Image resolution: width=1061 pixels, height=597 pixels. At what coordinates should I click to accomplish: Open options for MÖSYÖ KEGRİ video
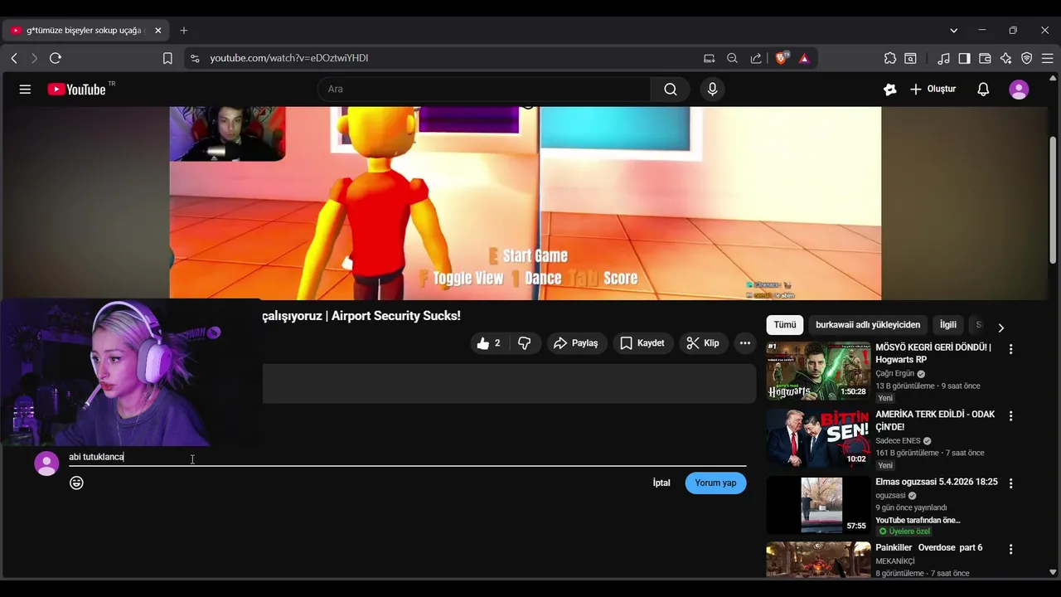pos(1010,349)
